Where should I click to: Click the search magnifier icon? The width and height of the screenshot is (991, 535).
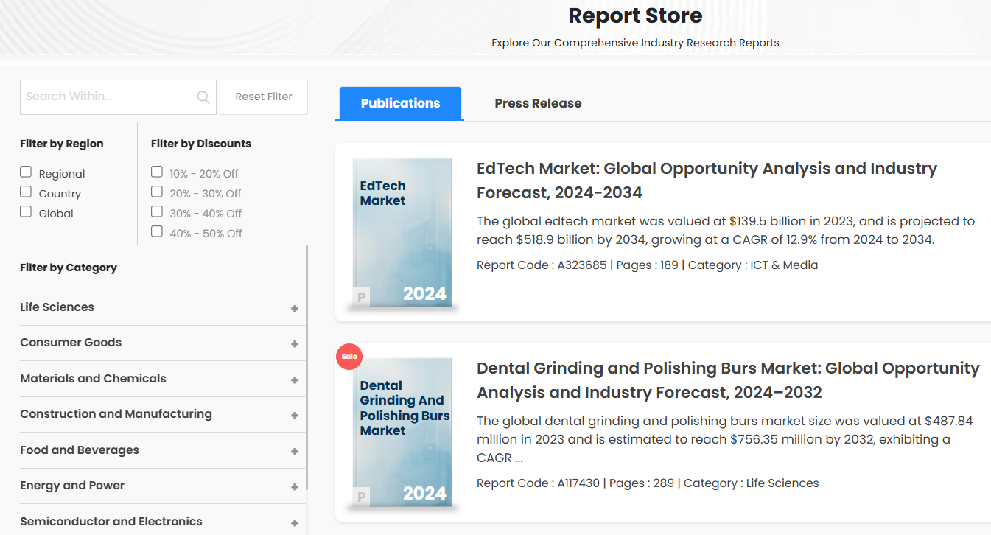pyautogui.click(x=203, y=97)
